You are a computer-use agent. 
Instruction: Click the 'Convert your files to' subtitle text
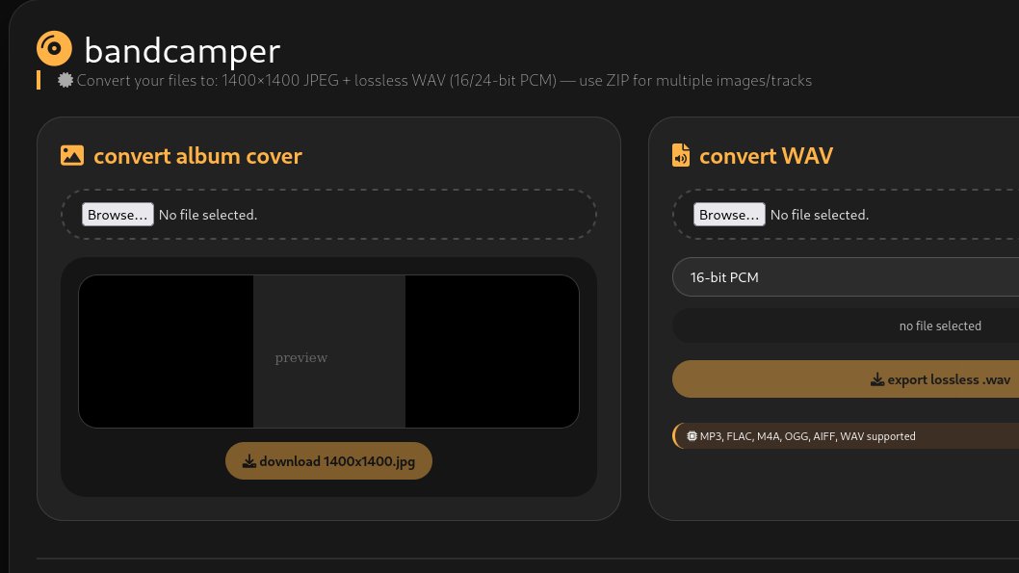click(444, 81)
